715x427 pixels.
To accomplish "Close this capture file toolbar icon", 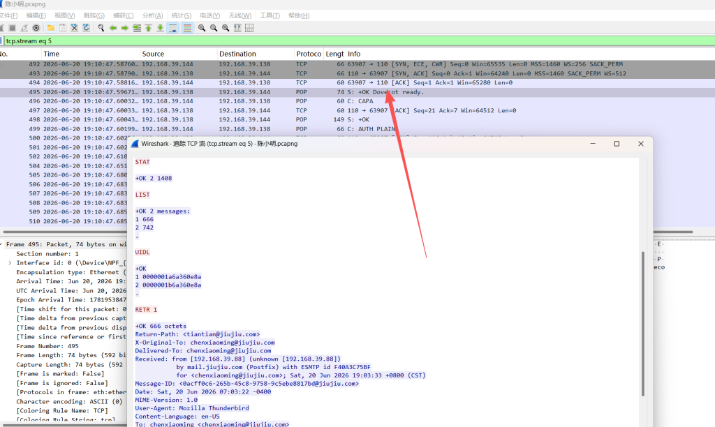I will point(74,28).
